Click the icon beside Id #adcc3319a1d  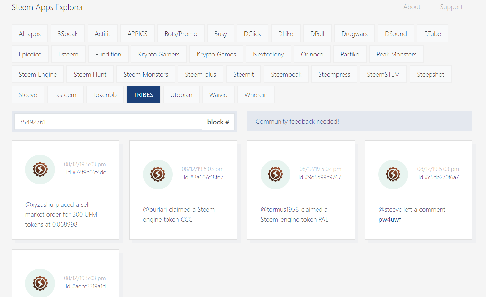tap(40, 283)
